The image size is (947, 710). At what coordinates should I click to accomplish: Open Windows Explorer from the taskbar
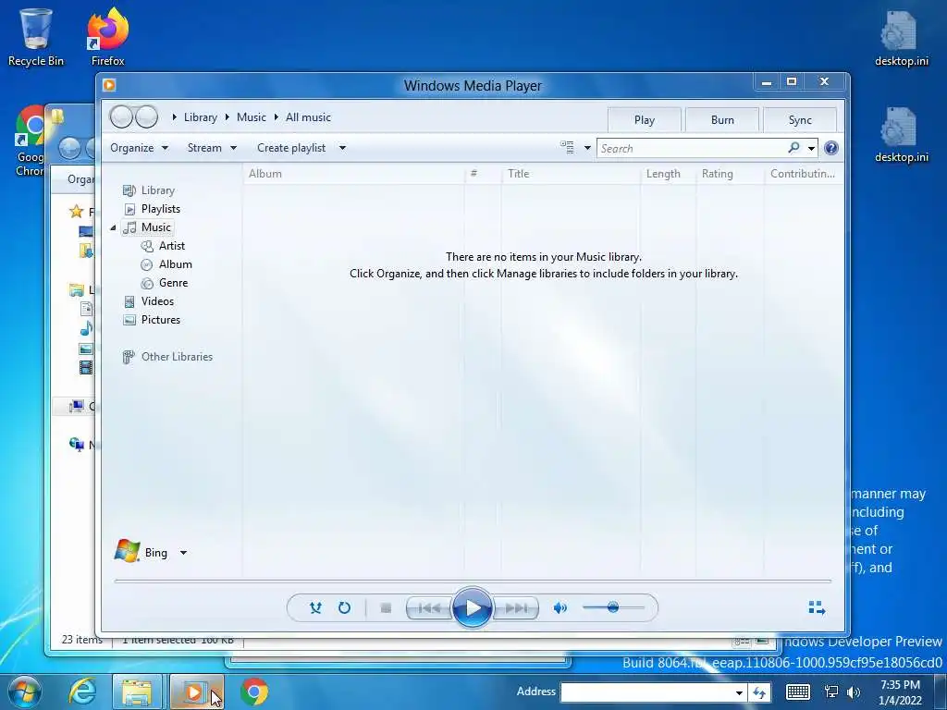pyautogui.click(x=137, y=692)
